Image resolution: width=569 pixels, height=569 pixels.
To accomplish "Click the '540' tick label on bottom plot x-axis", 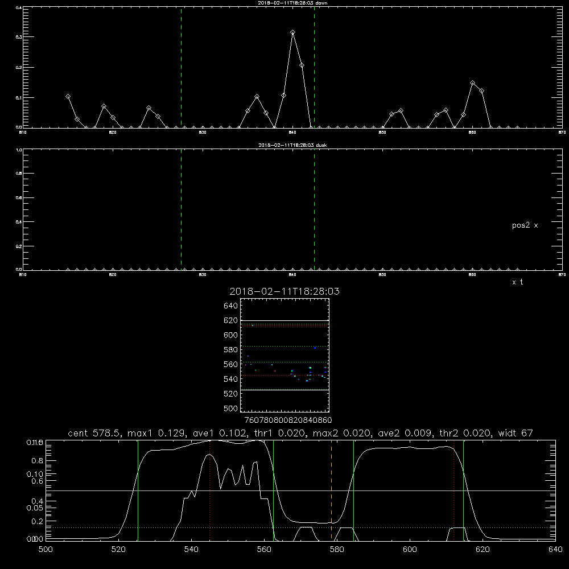I will click(x=191, y=550).
